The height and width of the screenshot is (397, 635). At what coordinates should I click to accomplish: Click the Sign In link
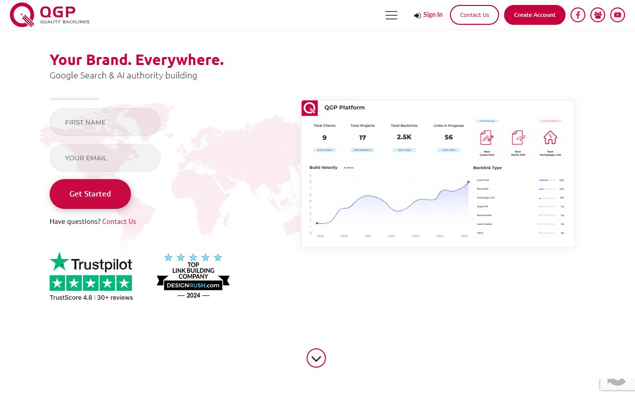(x=428, y=15)
